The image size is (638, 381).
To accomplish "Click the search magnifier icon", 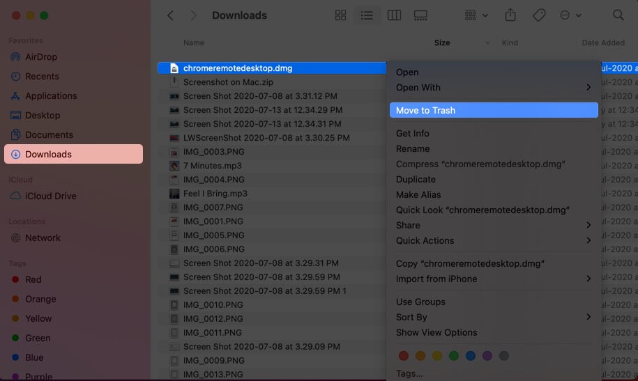I will click(618, 15).
